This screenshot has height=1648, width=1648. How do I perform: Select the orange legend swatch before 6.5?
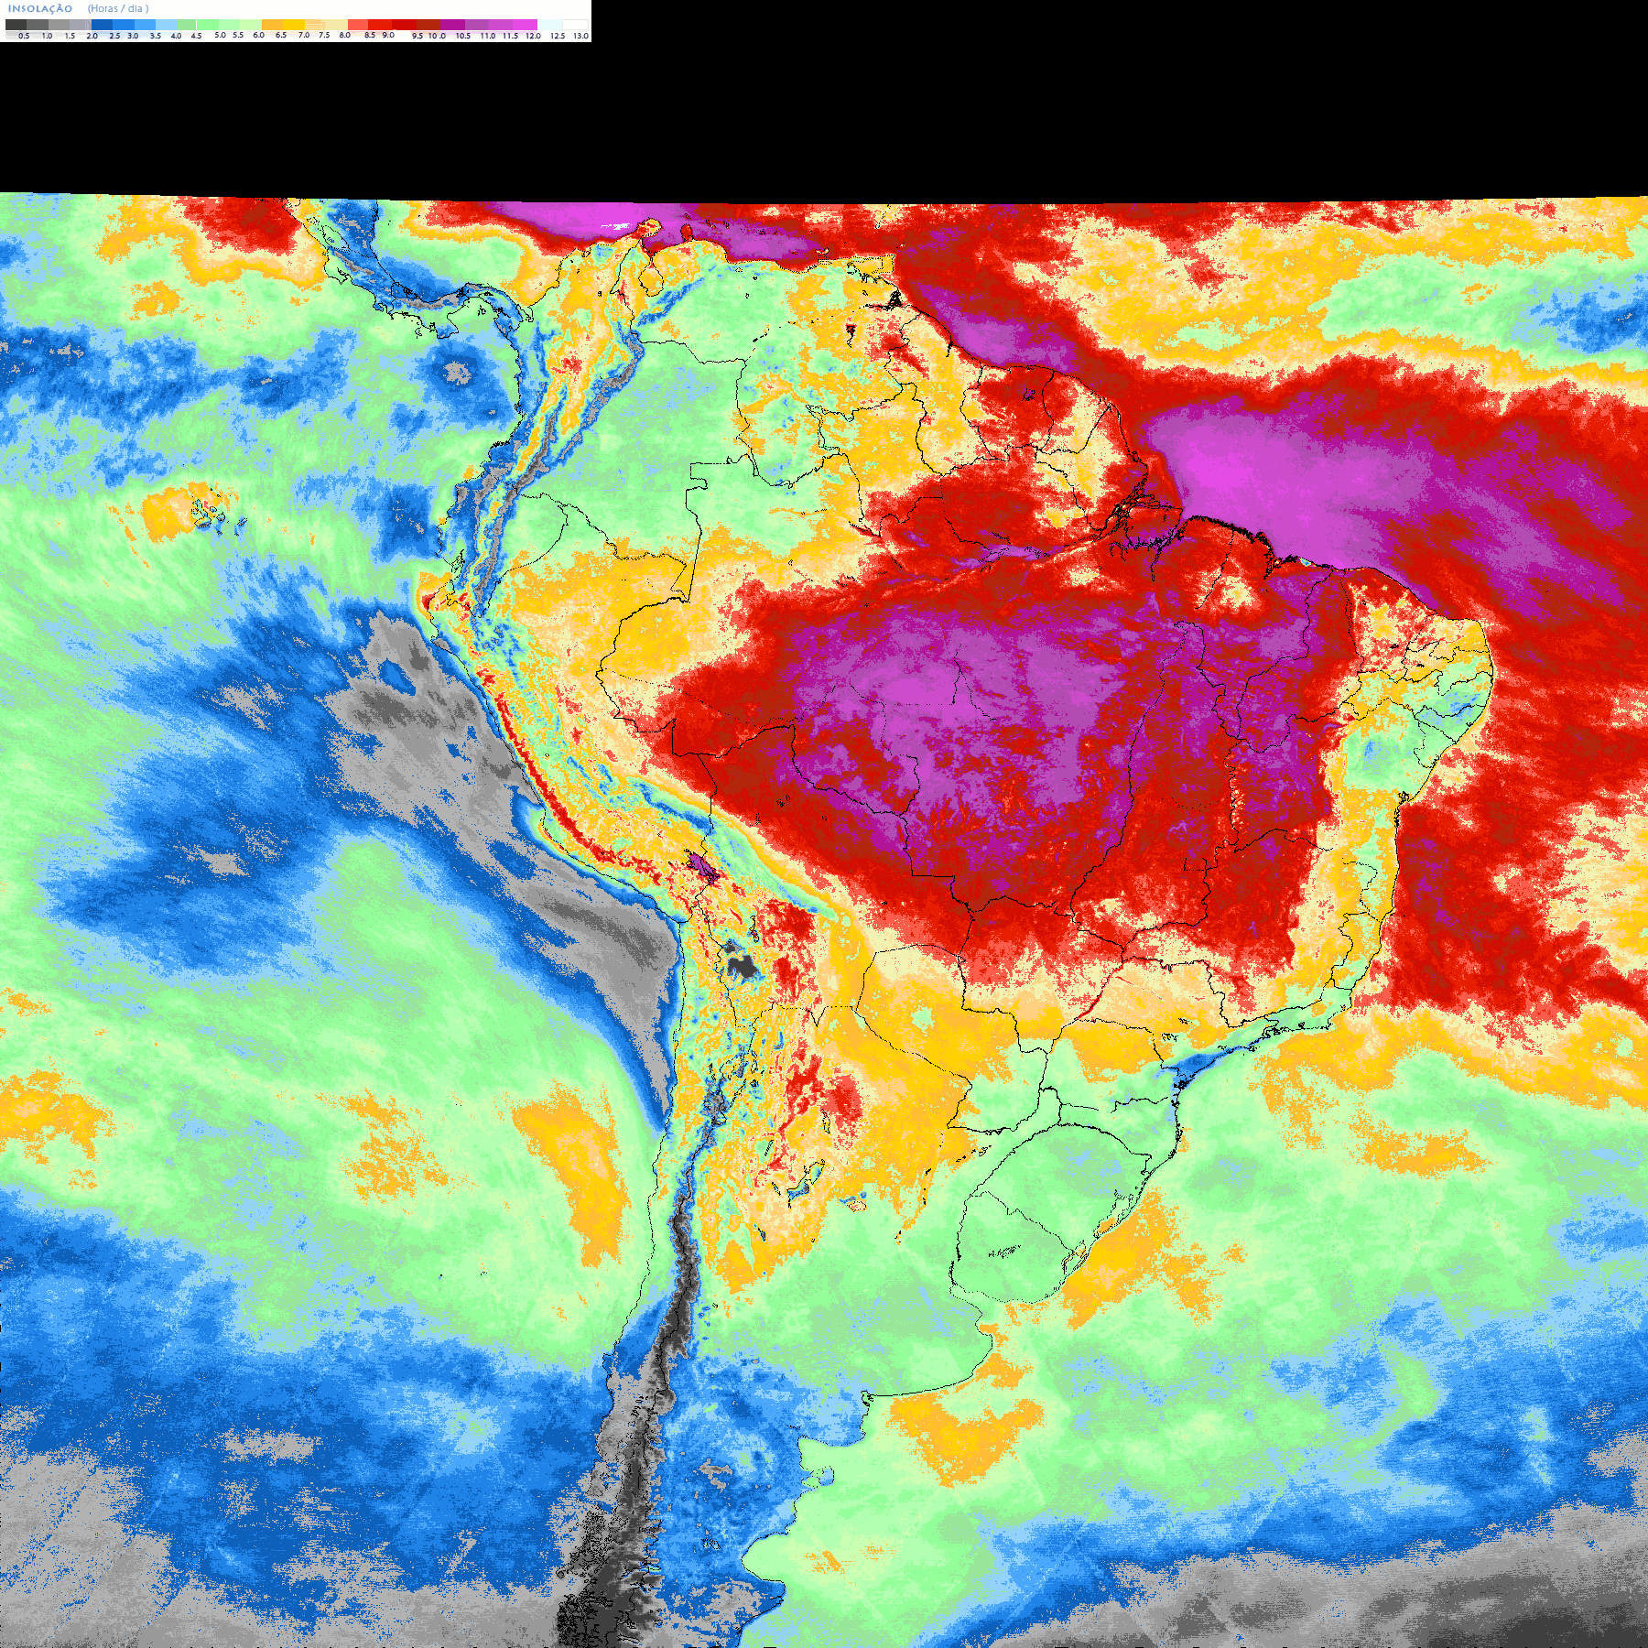click(x=272, y=25)
